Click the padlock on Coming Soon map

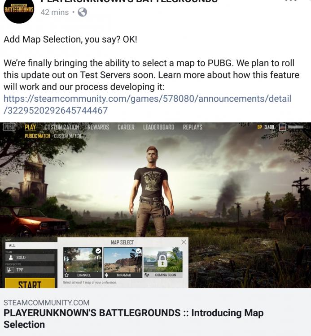[162, 261]
